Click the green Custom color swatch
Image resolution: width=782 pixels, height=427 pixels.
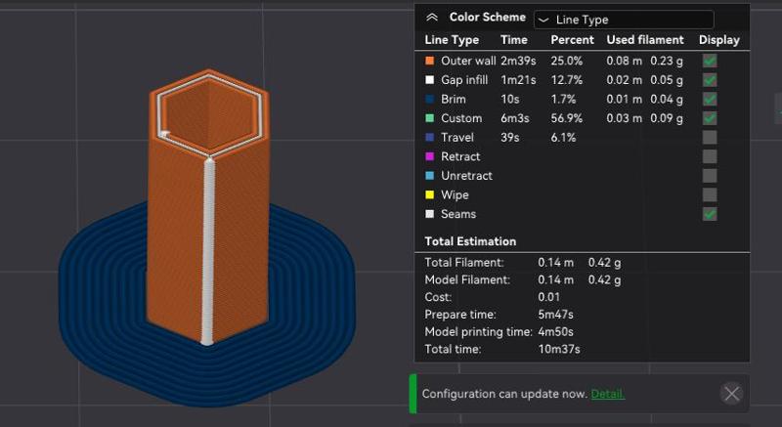430,118
